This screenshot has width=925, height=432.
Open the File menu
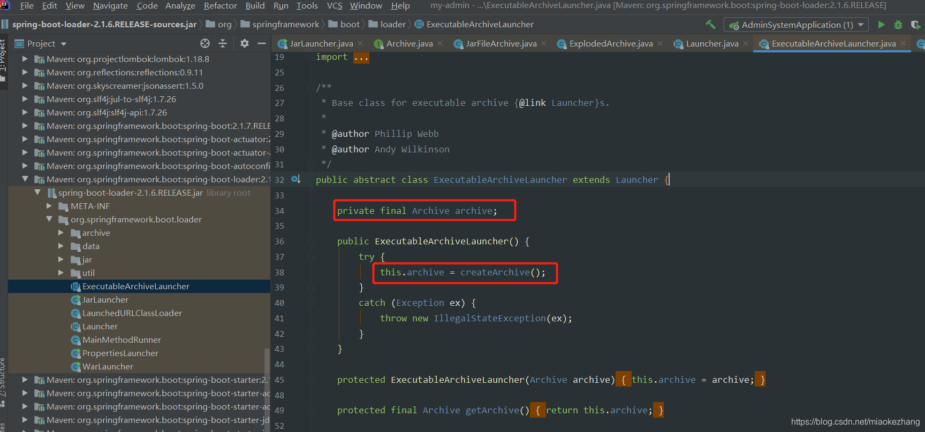coord(27,5)
